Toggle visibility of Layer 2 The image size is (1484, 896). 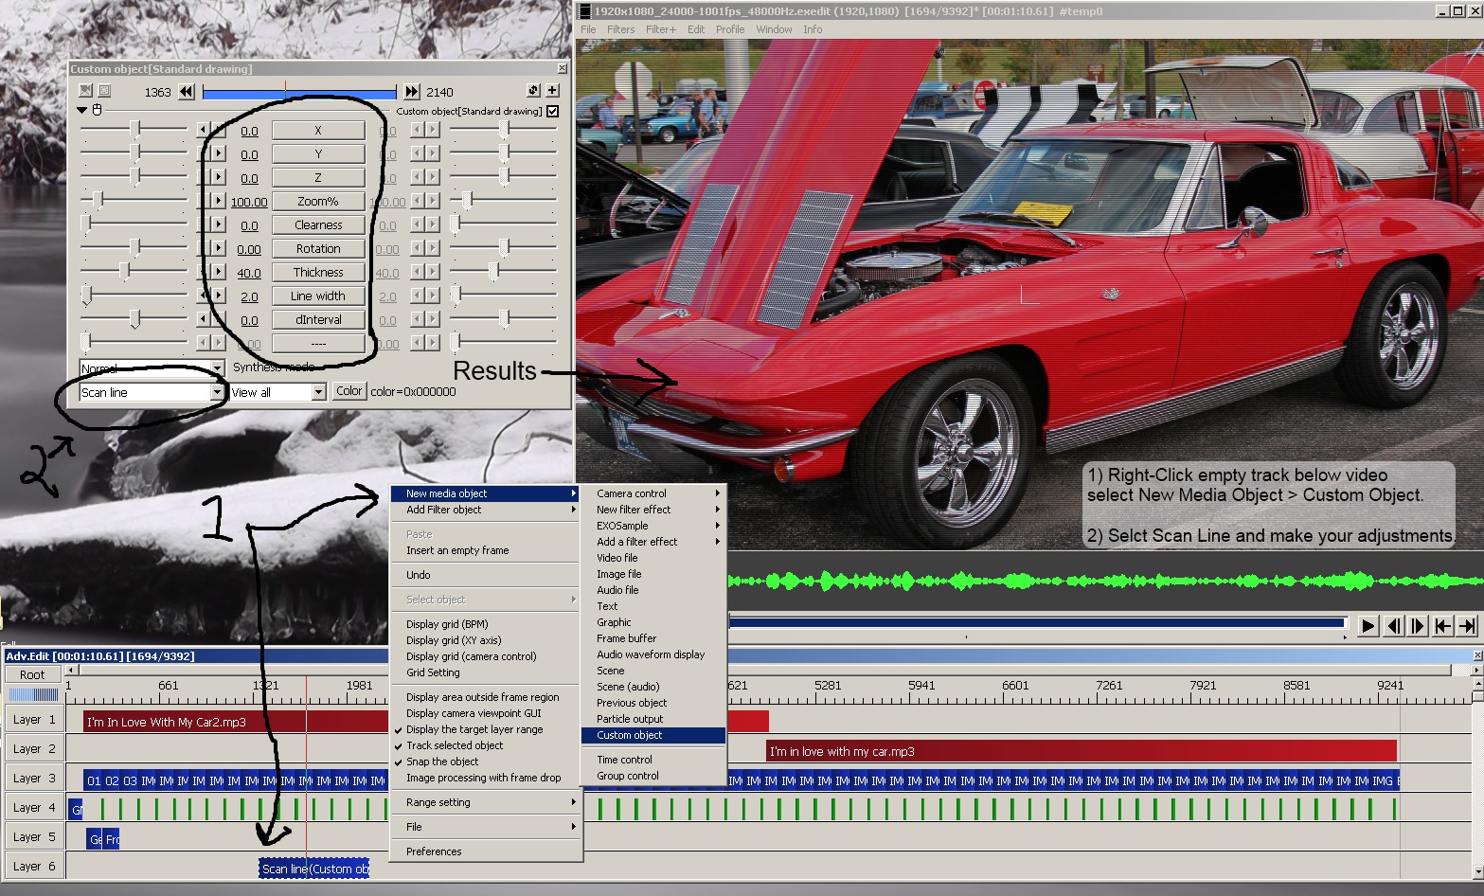pyautogui.click(x=32, y=749)
